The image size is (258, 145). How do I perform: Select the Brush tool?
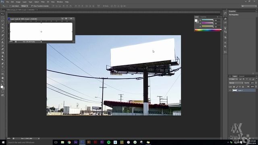(2, 39)
